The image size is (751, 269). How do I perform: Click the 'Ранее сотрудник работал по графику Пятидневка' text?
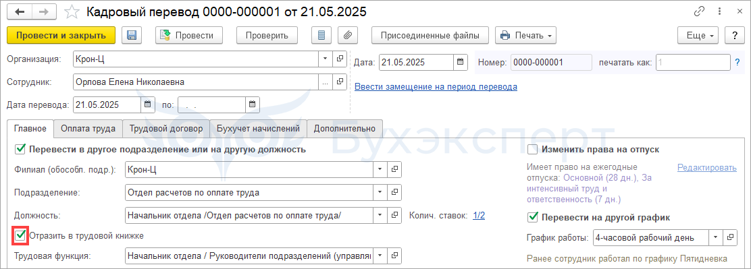pyautogui.click(x=627, y=258)
